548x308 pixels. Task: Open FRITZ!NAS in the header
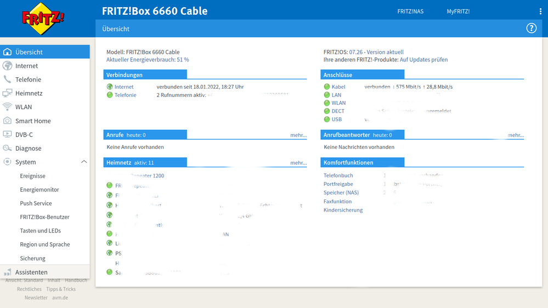(x=410, y=12)
